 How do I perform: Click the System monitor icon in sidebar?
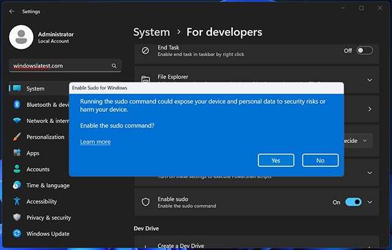17,88
